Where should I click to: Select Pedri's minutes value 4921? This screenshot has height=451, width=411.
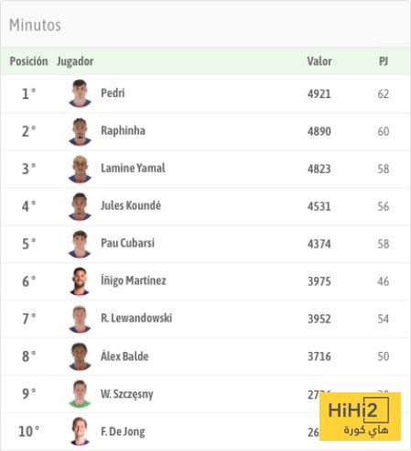click(319, 93)
